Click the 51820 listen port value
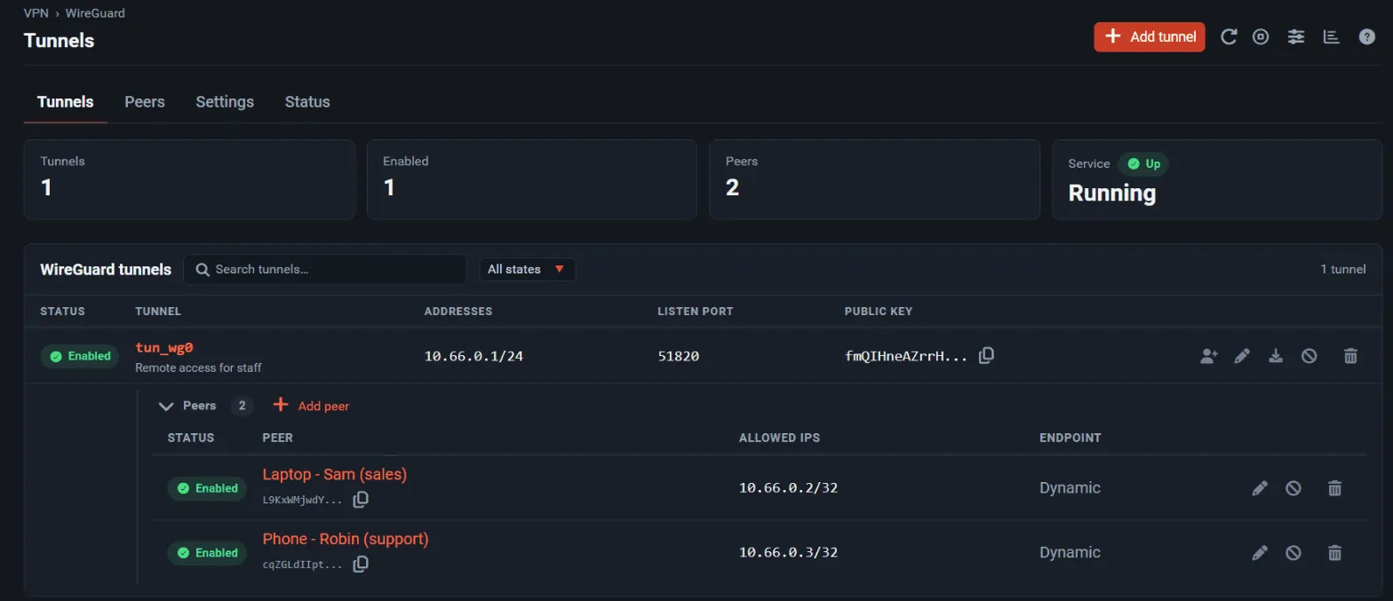The height and width of the screenshot is (601, 1393). coord(679,356)
